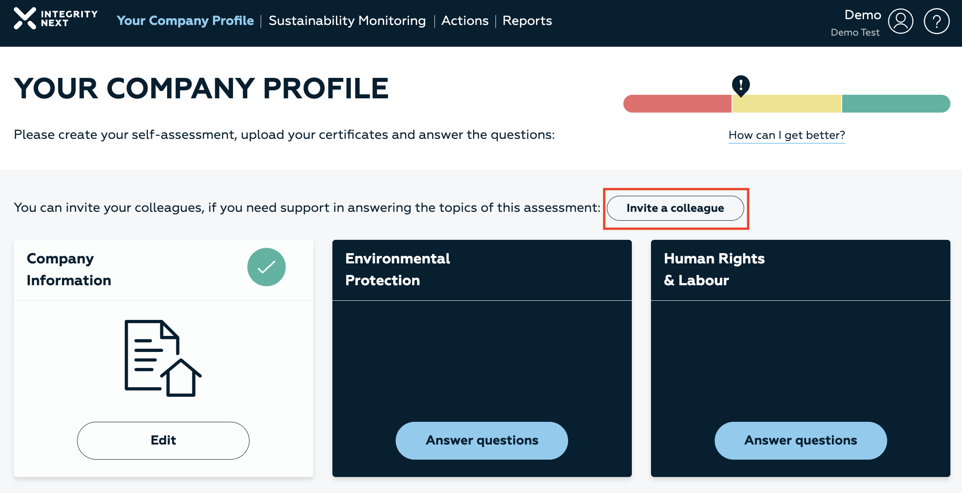Click the exclamation marker pin on score bar
Viewport: 962px width, 493px height.
coord(741,85)
